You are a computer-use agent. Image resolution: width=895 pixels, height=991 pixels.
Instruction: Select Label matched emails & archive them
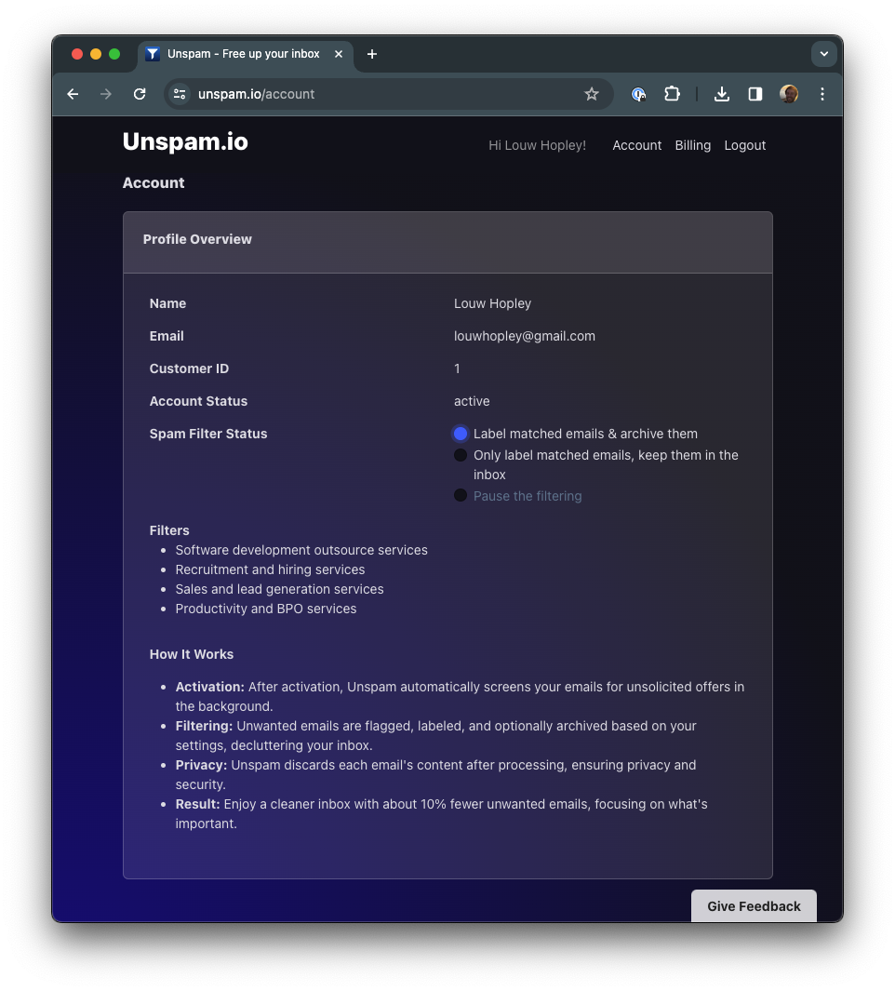461,434
